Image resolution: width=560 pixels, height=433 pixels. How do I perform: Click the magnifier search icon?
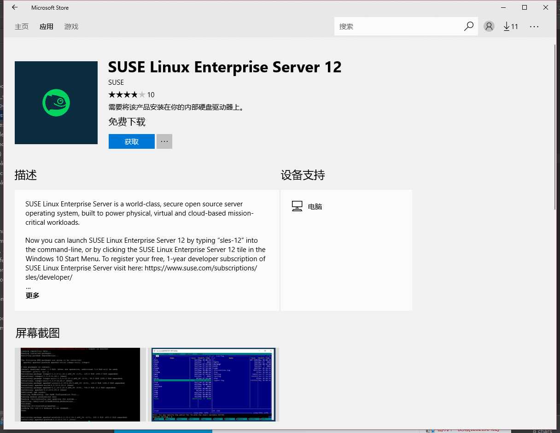469,26
